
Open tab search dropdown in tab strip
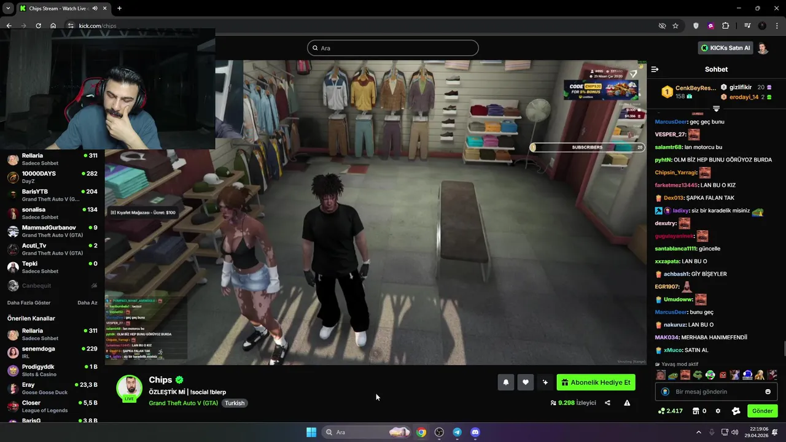tap(8, 8)
